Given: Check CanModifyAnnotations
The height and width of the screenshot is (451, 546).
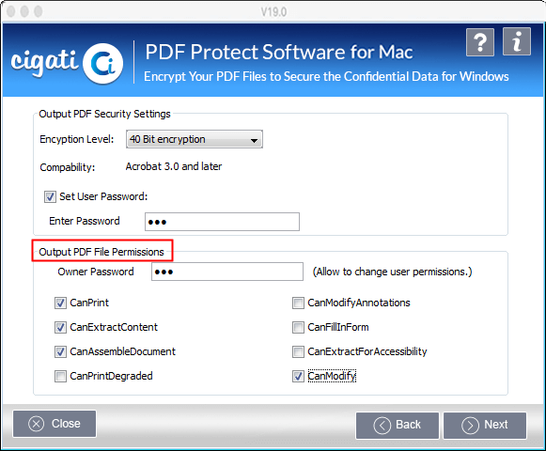Looking at the screenshot, I should tap(298, 303).
